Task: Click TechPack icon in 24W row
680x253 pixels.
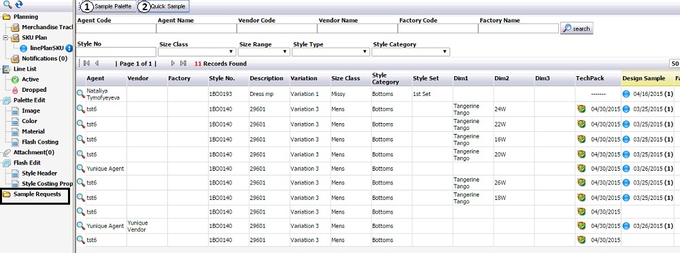Action: (x=581, y=109)
